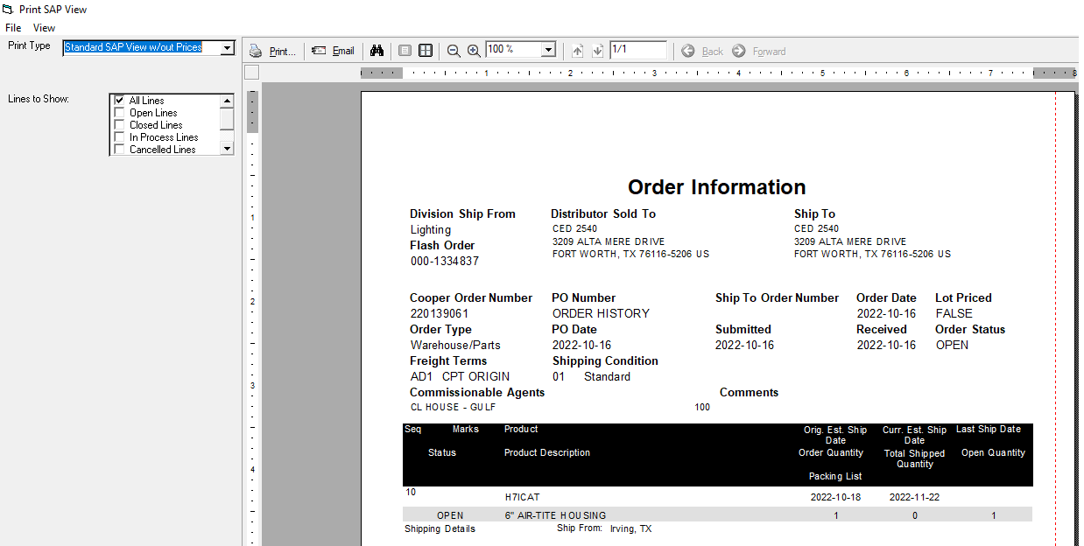Zoom in with the plus magnifier
The height and width of the screenshot is (546, 1084).
click(474, 51)
